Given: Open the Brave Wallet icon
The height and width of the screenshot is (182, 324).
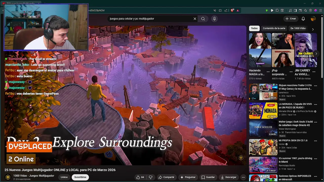Looking at the screenshot, I should pyautogui.click(x=300, y=10).
